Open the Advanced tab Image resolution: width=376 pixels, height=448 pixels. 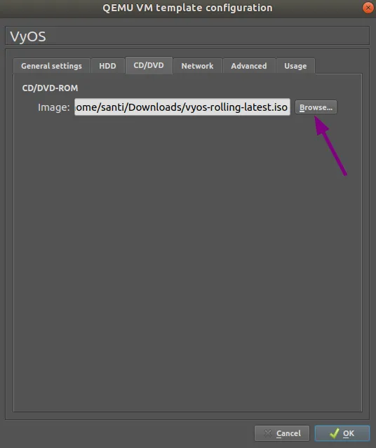pyautogui.click(x=249, y=66)
